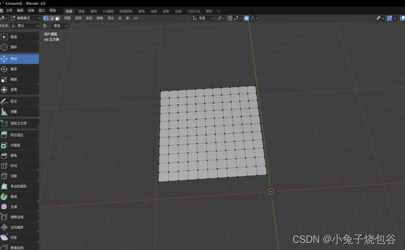Open the 全局 transform orientation dropdown
Image resolution: width=405 pixels, height=250 pixels.
(x=203, y=18)
